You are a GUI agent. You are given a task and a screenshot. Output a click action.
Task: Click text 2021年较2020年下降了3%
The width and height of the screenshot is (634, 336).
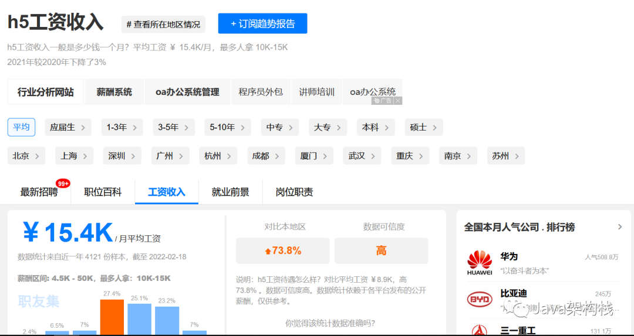click(56, 62)
